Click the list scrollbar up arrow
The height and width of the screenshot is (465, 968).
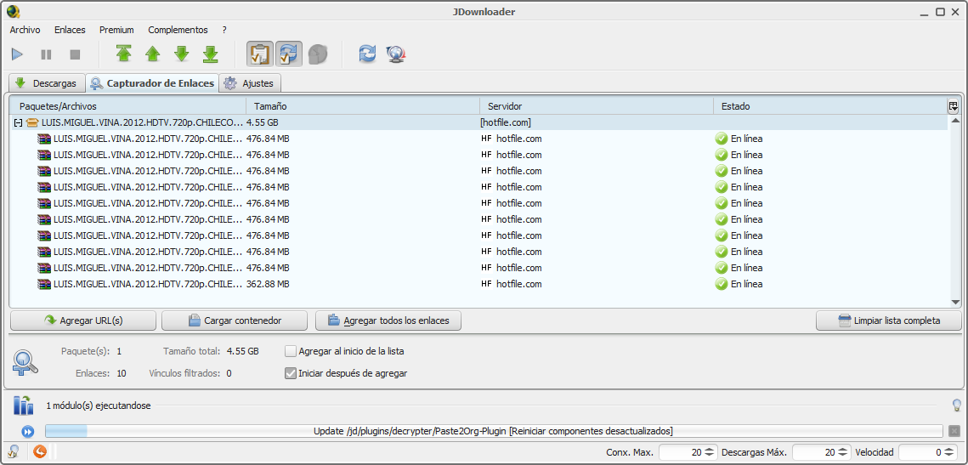click(955, 120)
